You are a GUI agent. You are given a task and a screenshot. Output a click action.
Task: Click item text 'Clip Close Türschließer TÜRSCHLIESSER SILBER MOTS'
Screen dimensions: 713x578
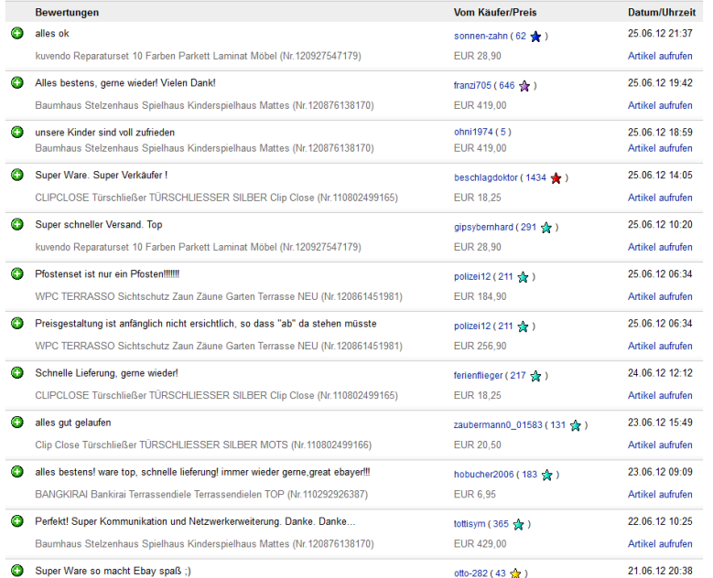click(161, 444)
